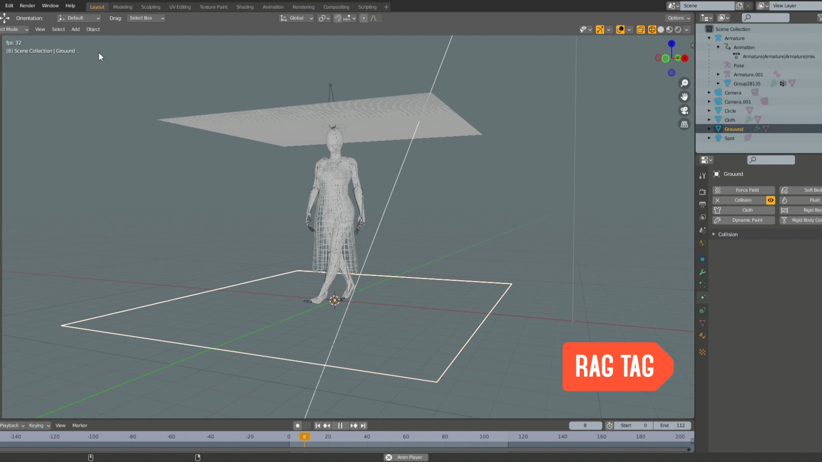Click the timeline horizontal scrollbar
822x462 pixels.
coord(342,449)
